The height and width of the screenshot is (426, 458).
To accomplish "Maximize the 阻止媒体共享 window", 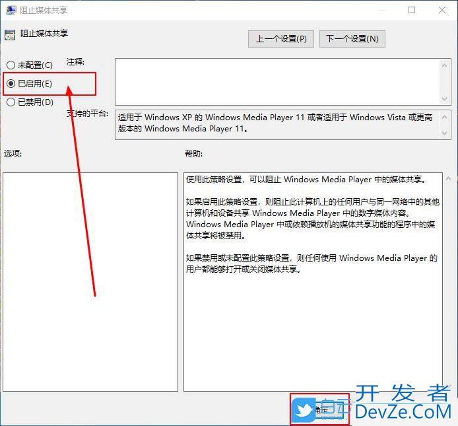I will point(412,10).
